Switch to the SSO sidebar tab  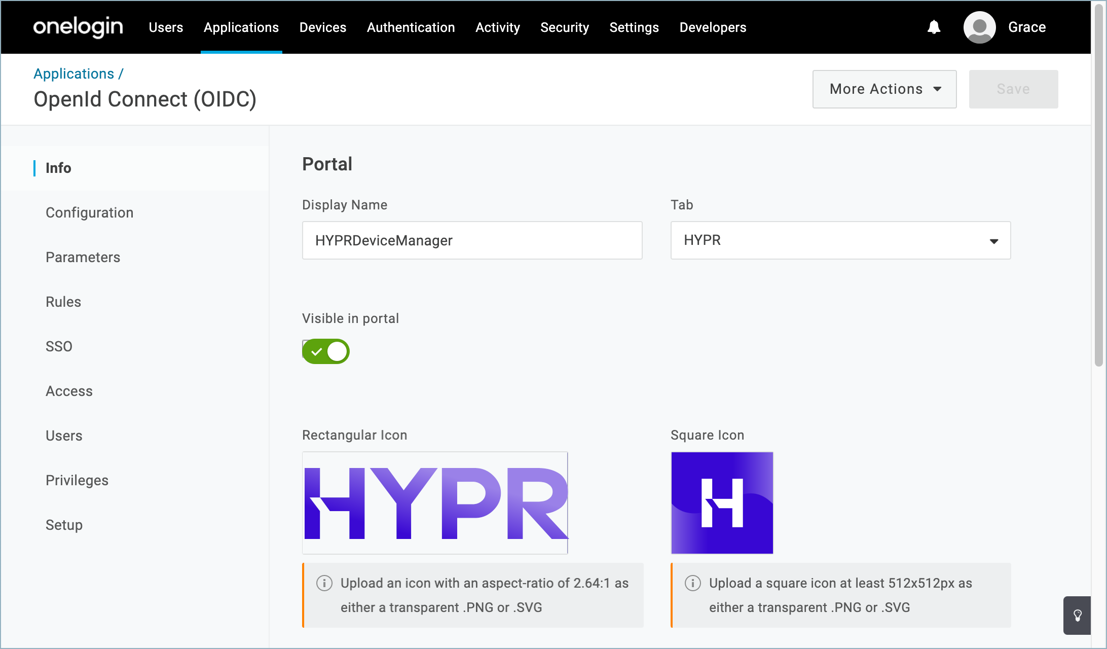(x=59, y=346)
